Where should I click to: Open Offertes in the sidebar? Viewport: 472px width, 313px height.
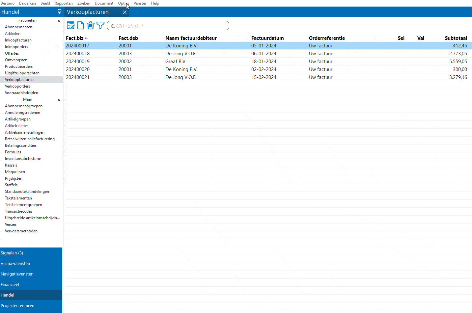click(12, 53)
